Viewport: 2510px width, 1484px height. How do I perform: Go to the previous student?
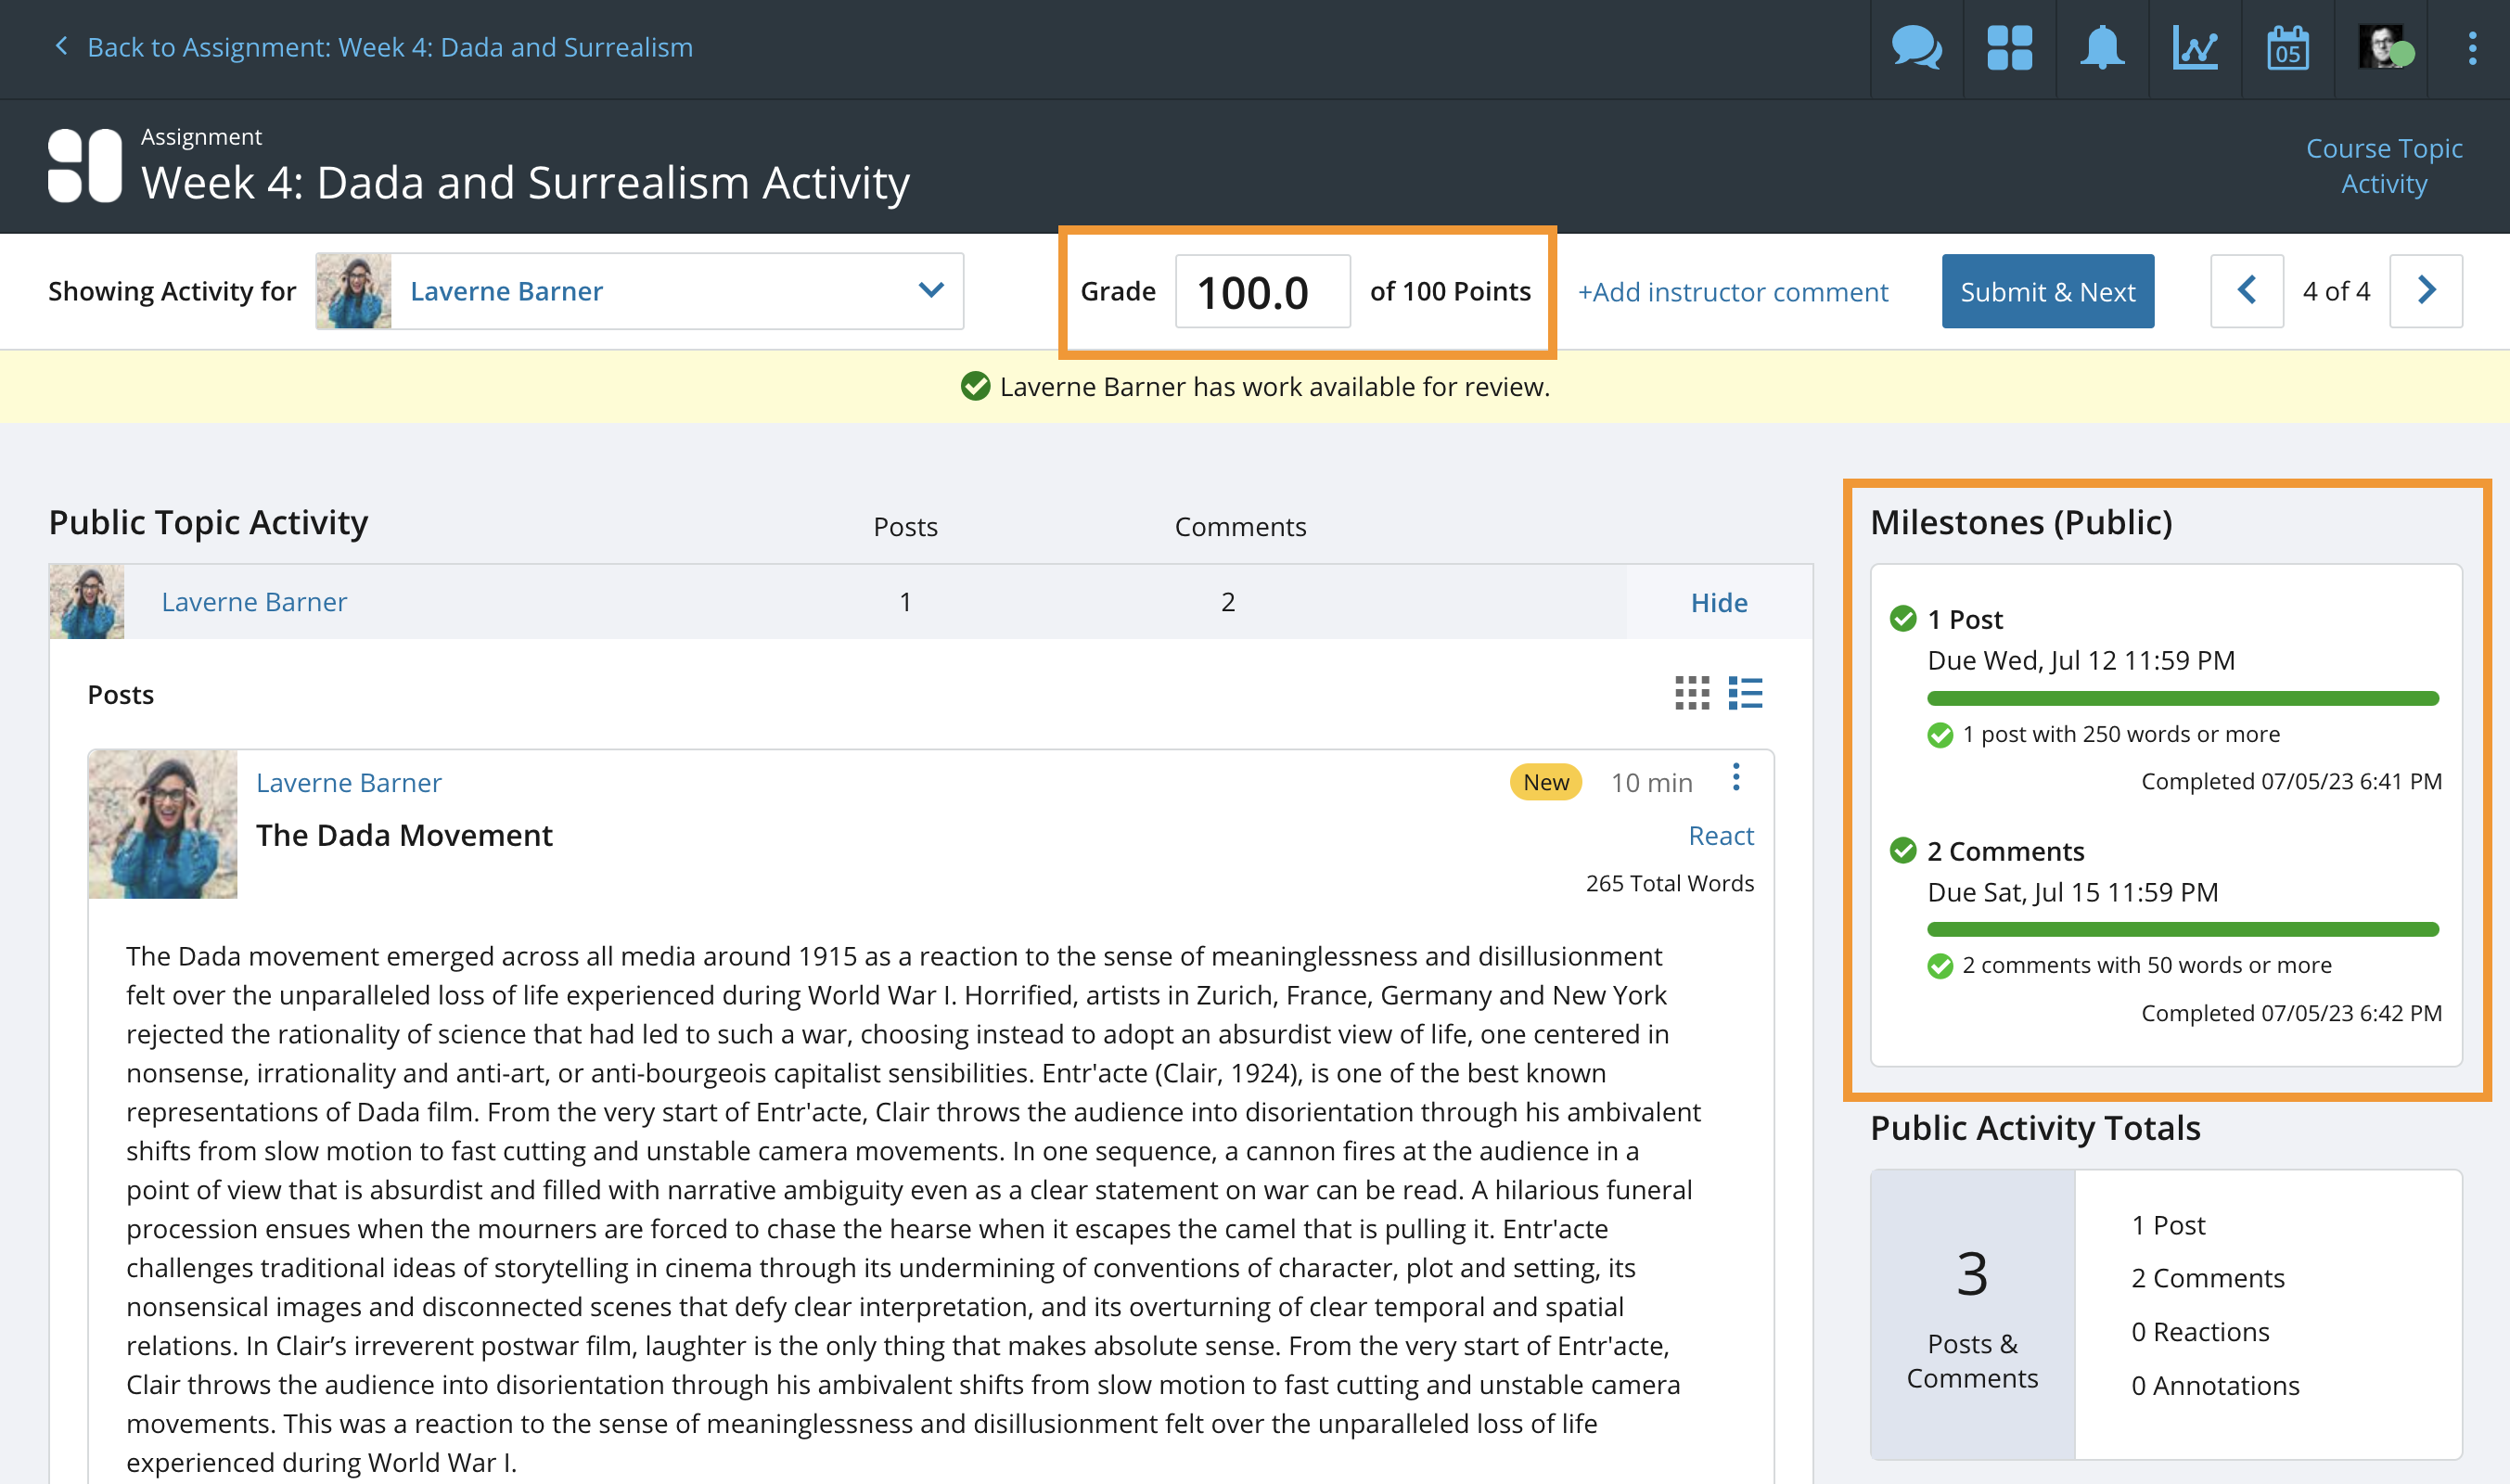2246,291
